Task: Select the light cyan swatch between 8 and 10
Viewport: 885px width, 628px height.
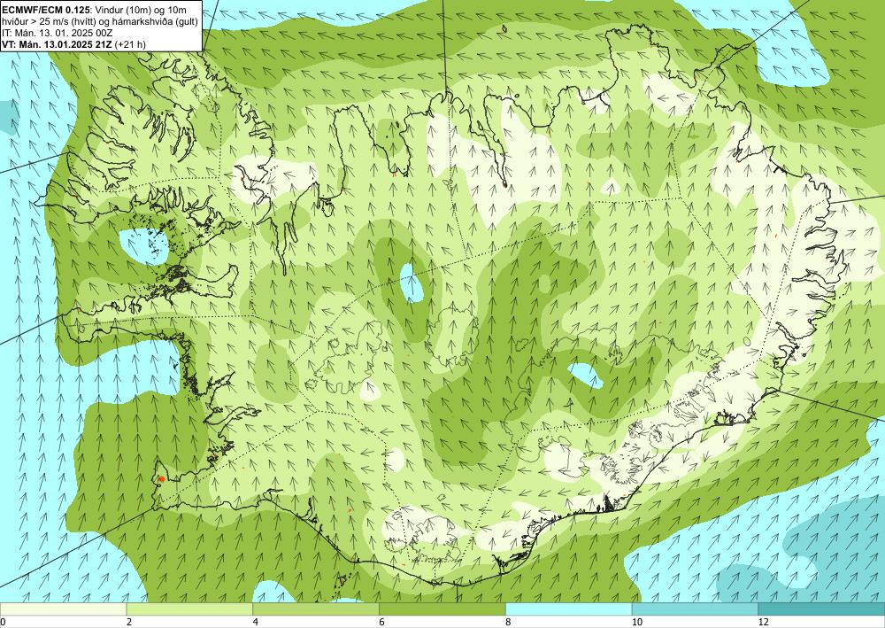Action: coord(569,609)
